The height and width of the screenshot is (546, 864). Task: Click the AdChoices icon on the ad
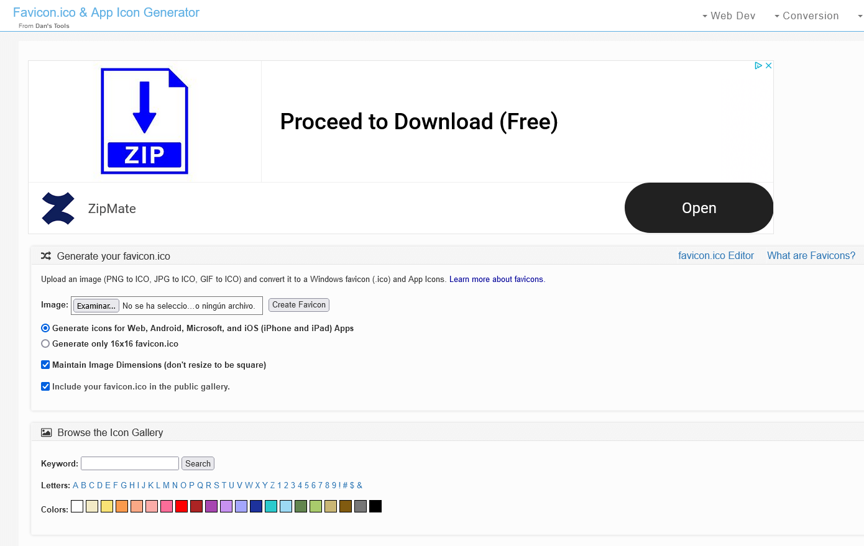pyautogui.click(x=758, y=65)
